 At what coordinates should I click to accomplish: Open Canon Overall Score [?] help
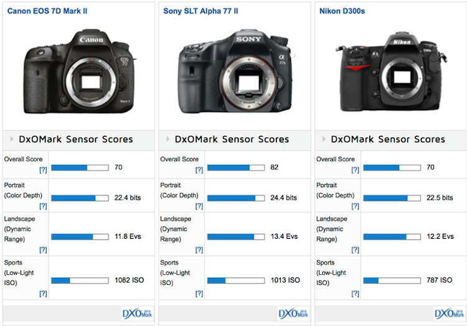tap(43, 170)
